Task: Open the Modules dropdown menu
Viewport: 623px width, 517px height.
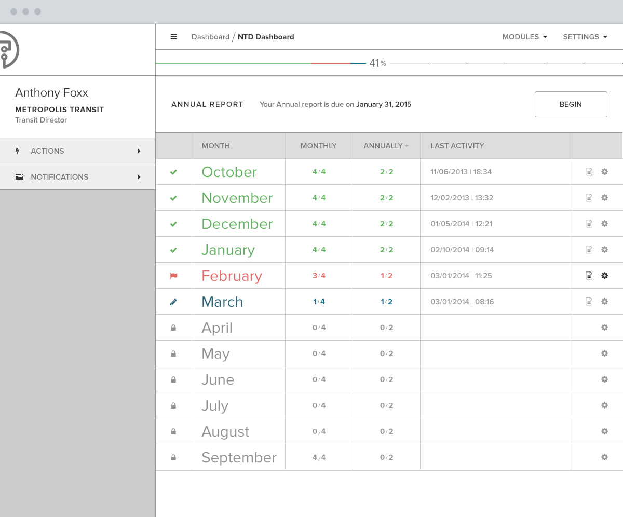Action: pos(525,37)
